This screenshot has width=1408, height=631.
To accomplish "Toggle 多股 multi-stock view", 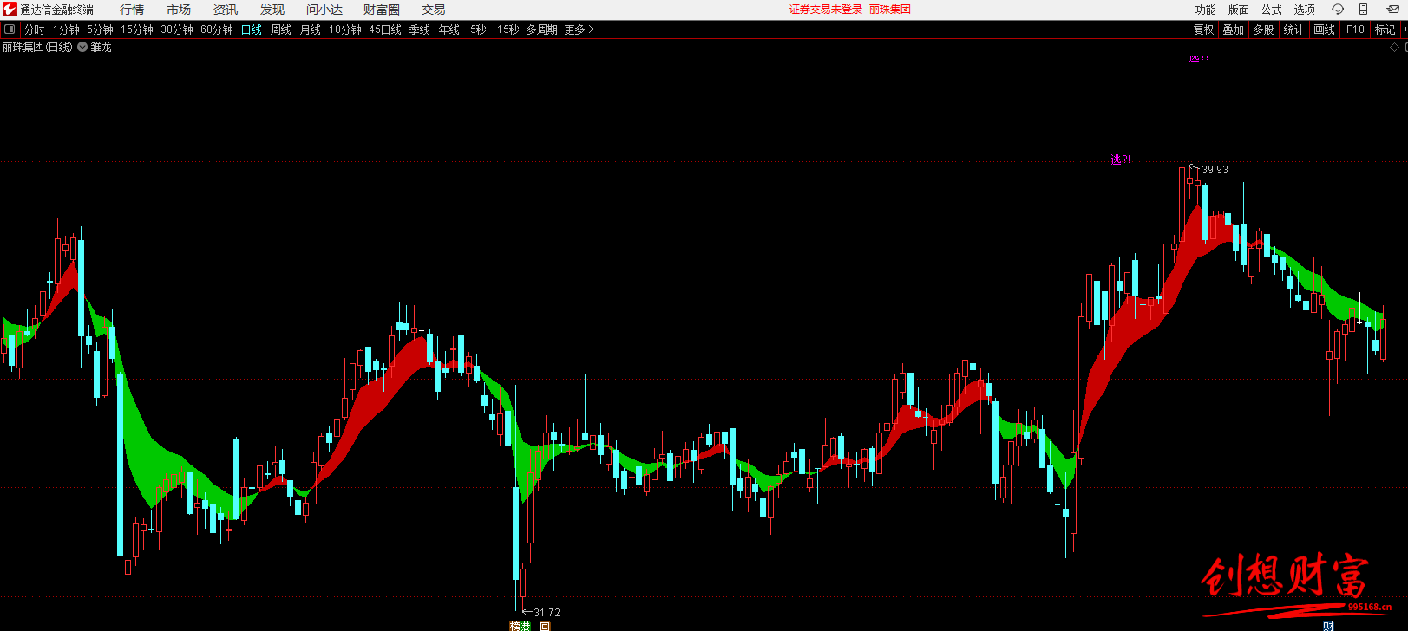I will (x=1263, y=29).
